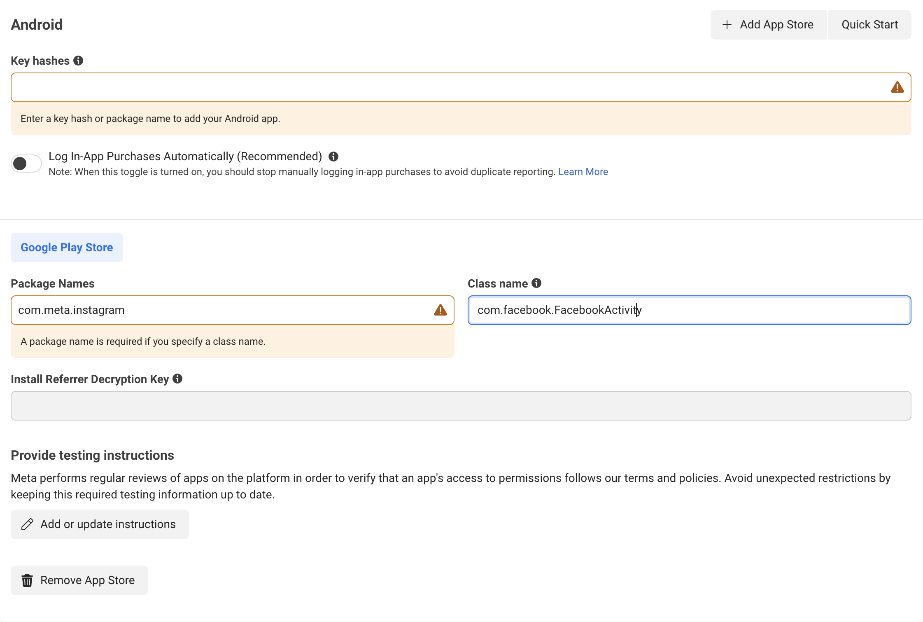Enable Log In-App Purchases Automatically toggle
The image size is (923, 622).
tap(26, 164)
